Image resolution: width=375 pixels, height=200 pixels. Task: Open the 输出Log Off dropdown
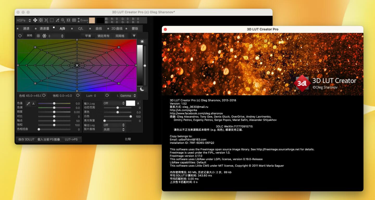(114, 125)
